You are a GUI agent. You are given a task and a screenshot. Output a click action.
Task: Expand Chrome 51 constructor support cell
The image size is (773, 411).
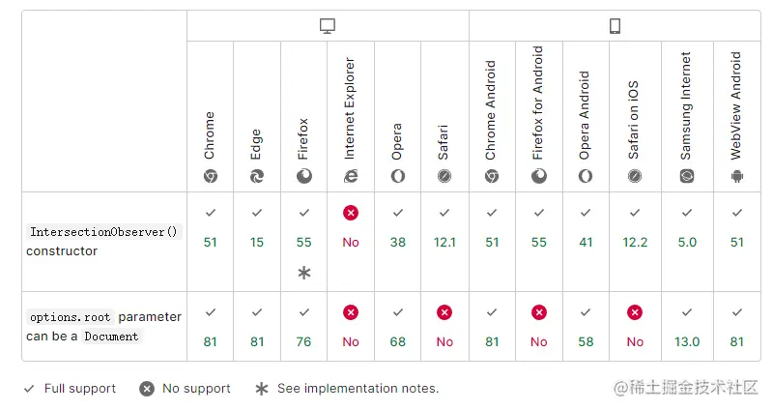210,242
